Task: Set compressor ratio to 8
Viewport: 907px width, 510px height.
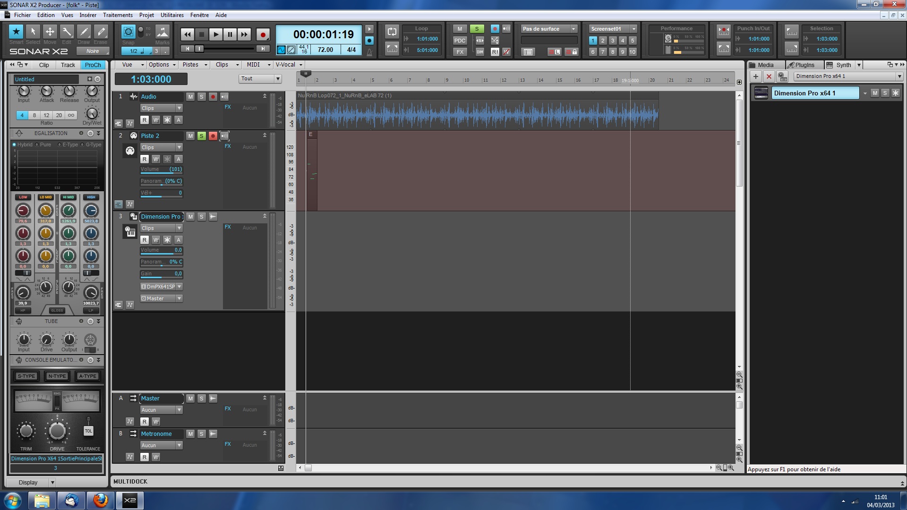Action: (34, 115)
